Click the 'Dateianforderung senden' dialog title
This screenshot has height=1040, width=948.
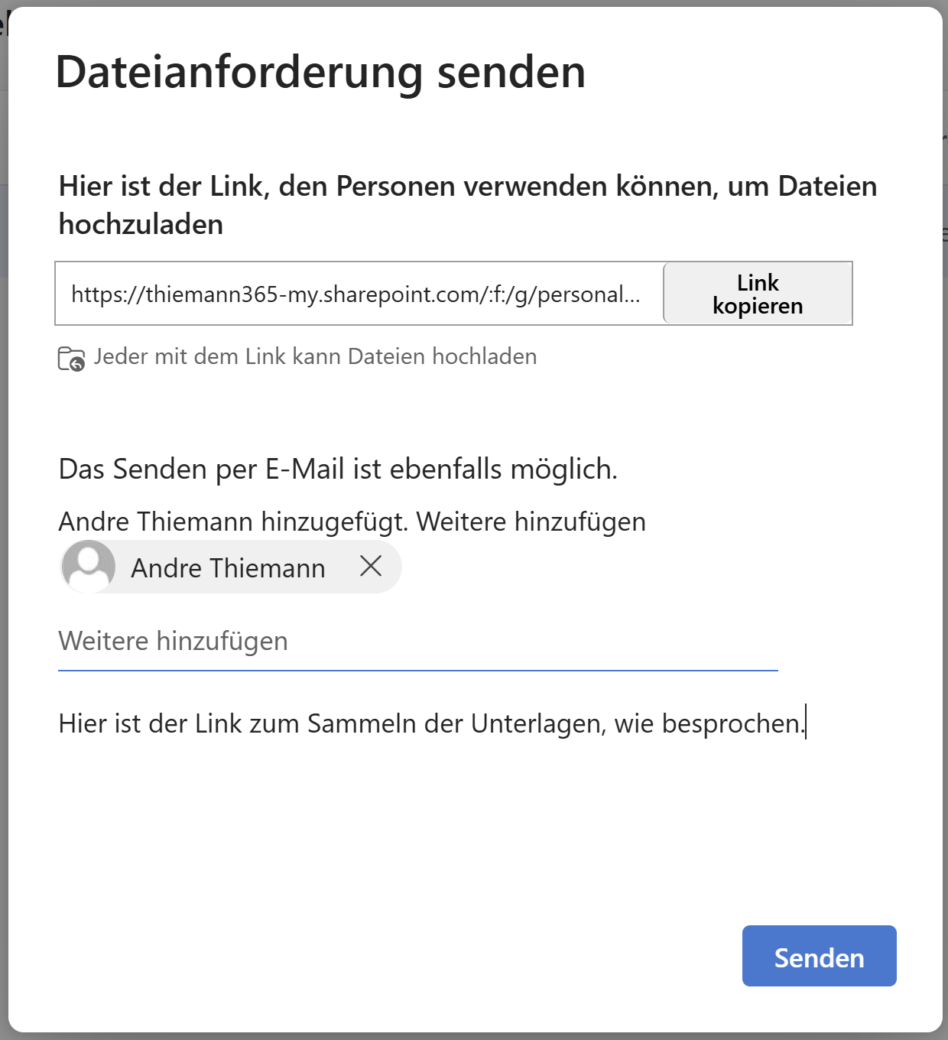click(322, 73)
